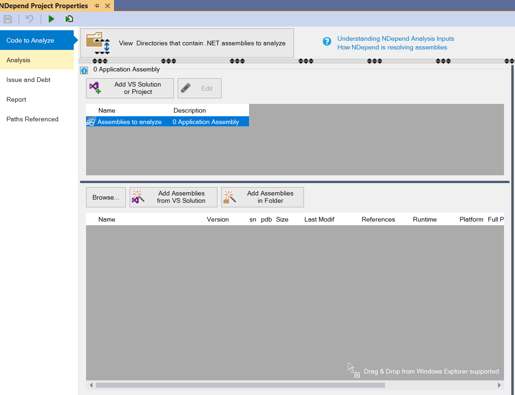Viewport: 515px width, 395px height.
Task: Open How NDepend is resolving assemblies link
Action: click(392, 47)
